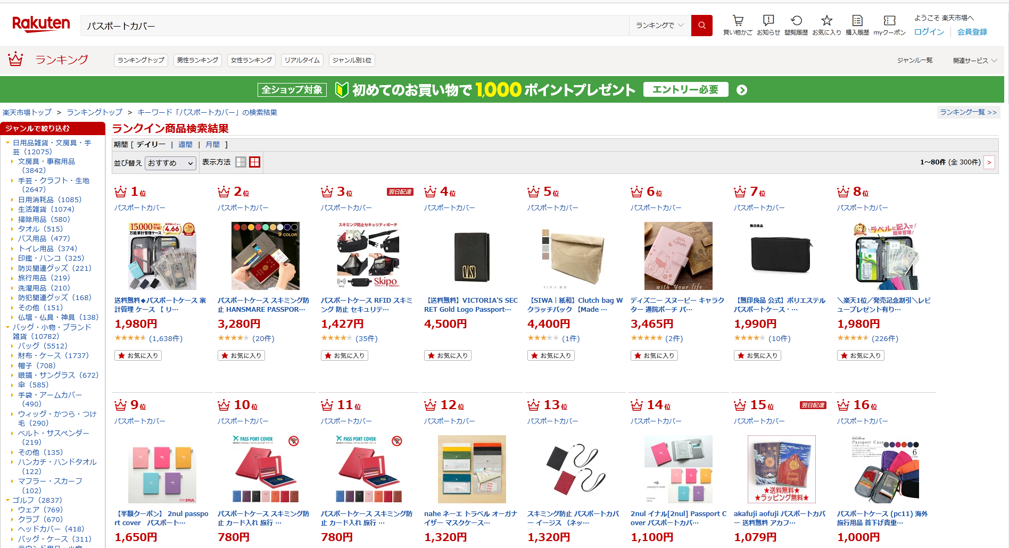The width and height of the screenshot is (1009, 548).
Task: Switch ranking period to 週間
Action: pyautogui.click(x=185, y=145)
